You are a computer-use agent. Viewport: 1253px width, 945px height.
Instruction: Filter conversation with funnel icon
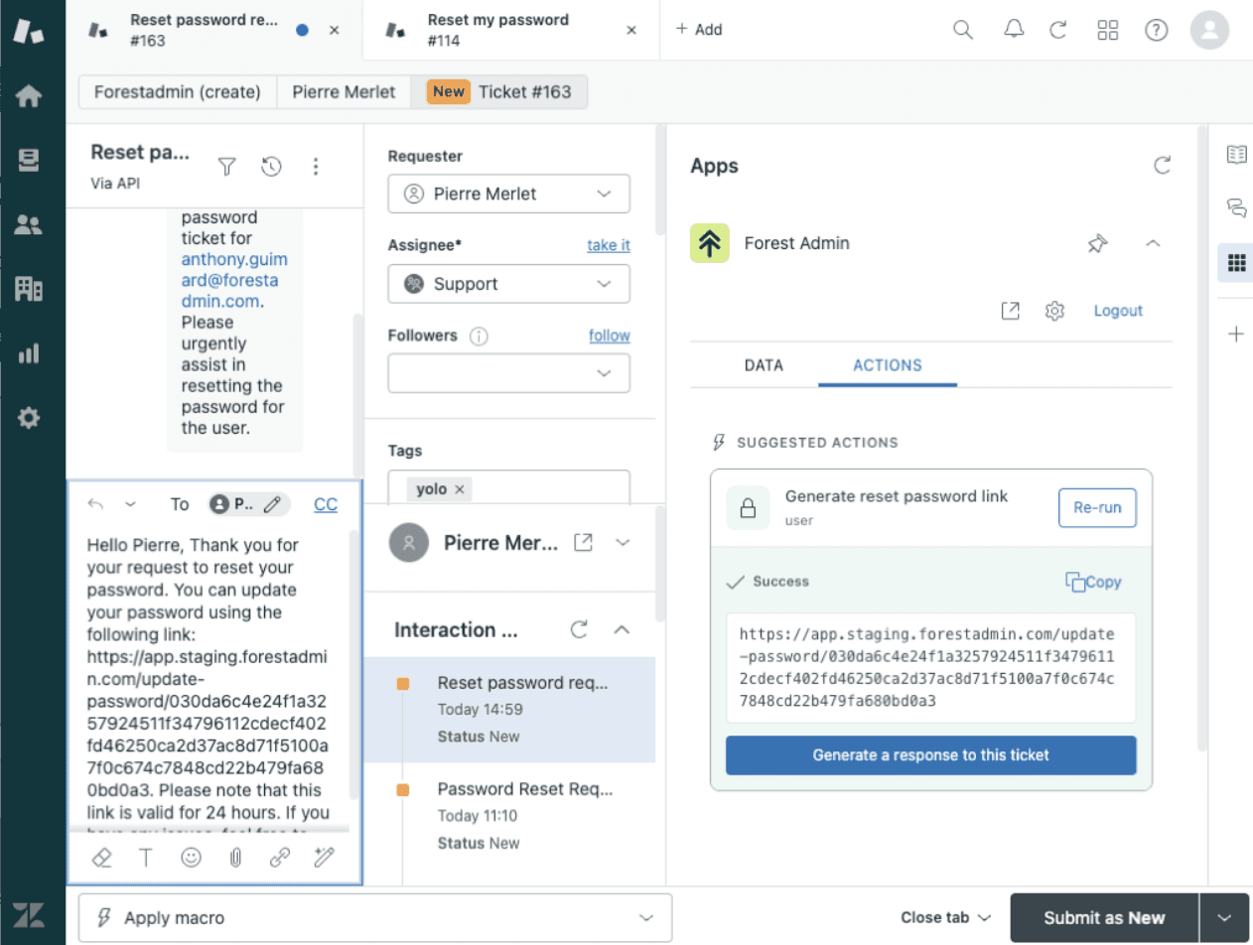coord(227,167)
